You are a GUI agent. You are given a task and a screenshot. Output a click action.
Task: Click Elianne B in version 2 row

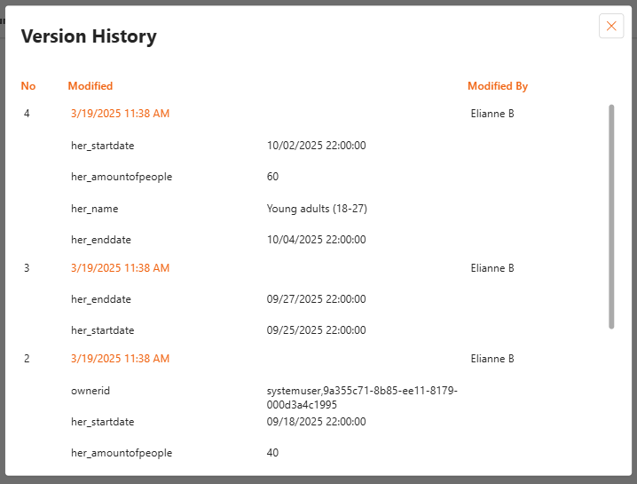[492, 359]
